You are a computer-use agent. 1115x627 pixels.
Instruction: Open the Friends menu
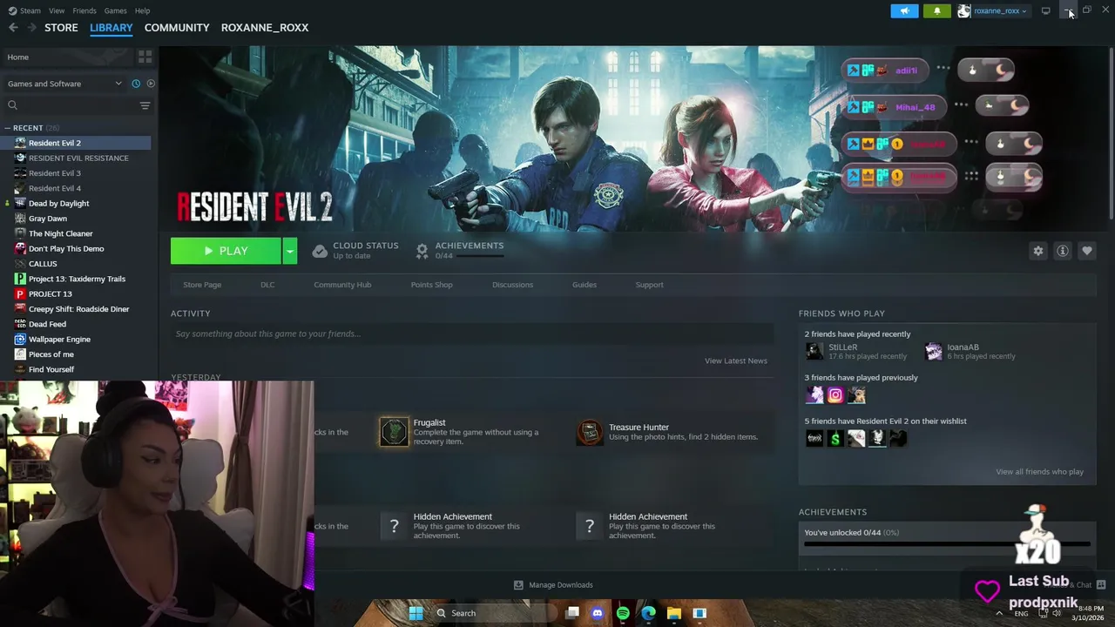coord(84,10)
